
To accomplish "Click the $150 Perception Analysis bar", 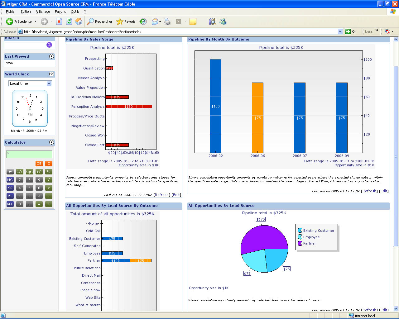I will (x=129, y=107).
